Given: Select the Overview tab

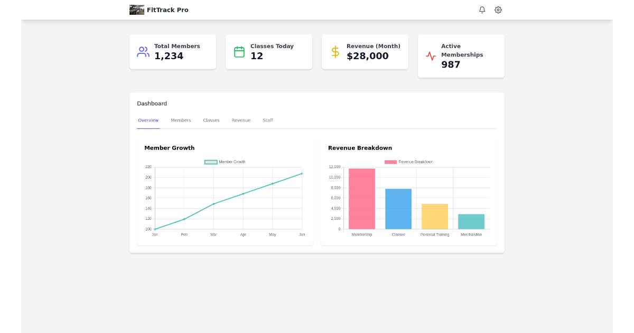Looking at the screenshot, I should (148, 120).
